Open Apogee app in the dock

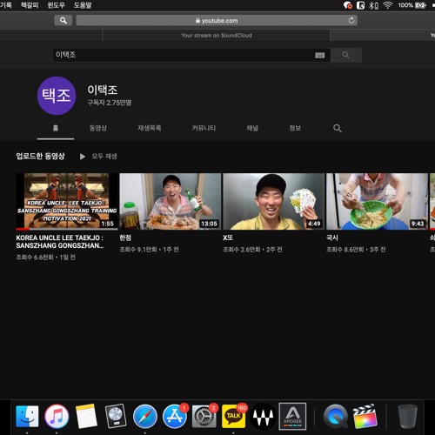pyautogui.click(x=292, y=417)
